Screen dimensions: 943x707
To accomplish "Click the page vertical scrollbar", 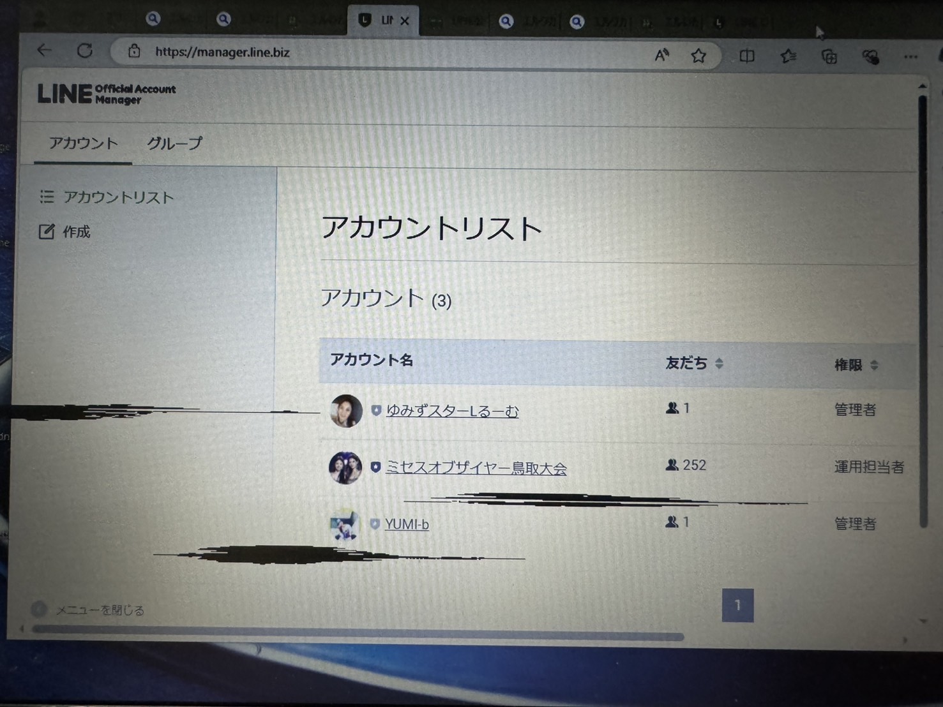I will click(923, 311).
